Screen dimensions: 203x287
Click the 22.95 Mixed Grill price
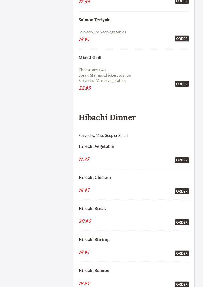[x=85, y=88]
